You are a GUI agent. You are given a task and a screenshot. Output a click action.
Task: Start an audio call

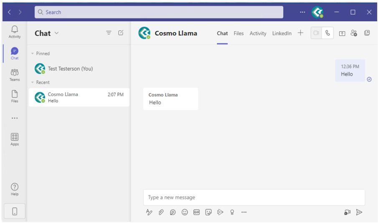pos(327,33)
